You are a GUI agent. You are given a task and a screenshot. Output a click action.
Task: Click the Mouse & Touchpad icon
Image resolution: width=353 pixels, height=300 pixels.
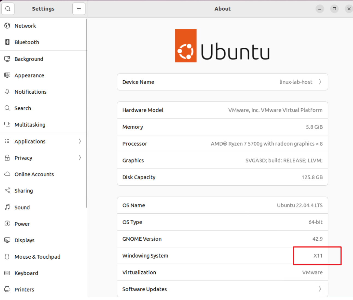[x=7, y=256]
